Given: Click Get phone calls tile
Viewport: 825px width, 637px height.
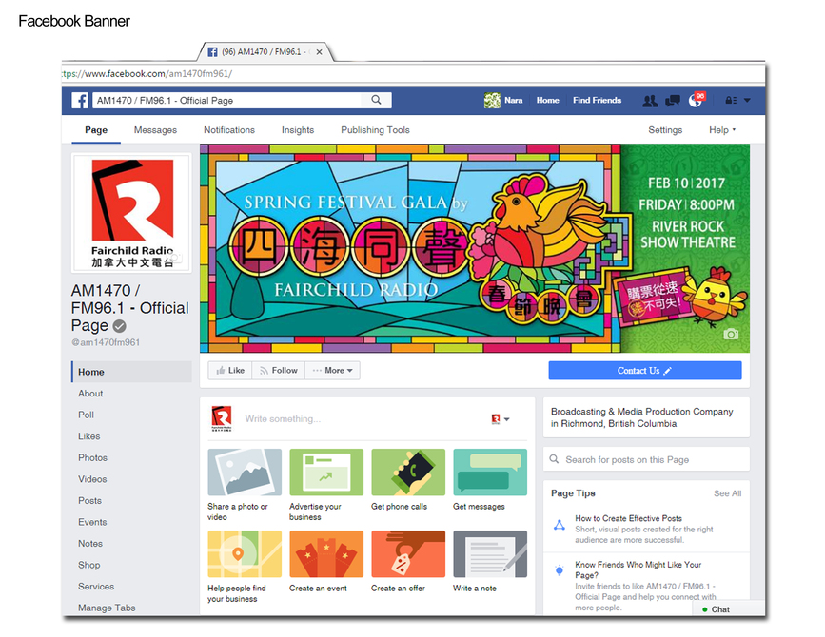Looking at the screenshot, I should 408,479.
